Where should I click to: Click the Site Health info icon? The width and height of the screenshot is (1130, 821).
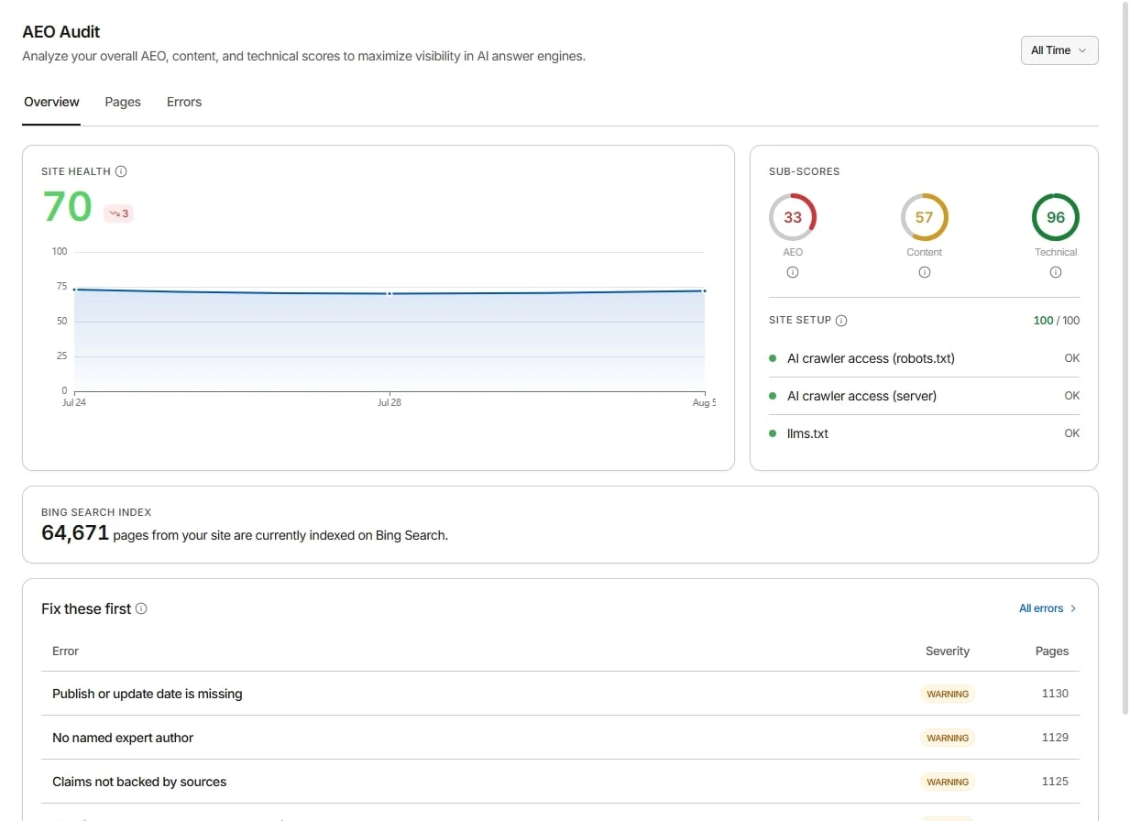pos(122,171)
